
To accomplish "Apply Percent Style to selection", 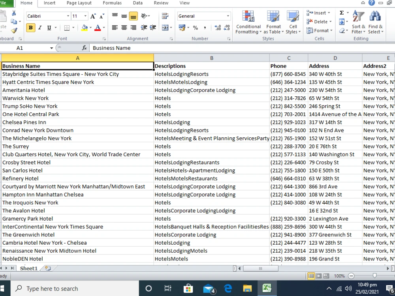I will tap(196, 28).
